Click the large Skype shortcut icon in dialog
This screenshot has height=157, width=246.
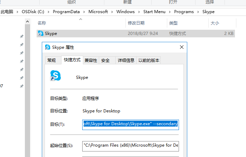coord(55,75)
